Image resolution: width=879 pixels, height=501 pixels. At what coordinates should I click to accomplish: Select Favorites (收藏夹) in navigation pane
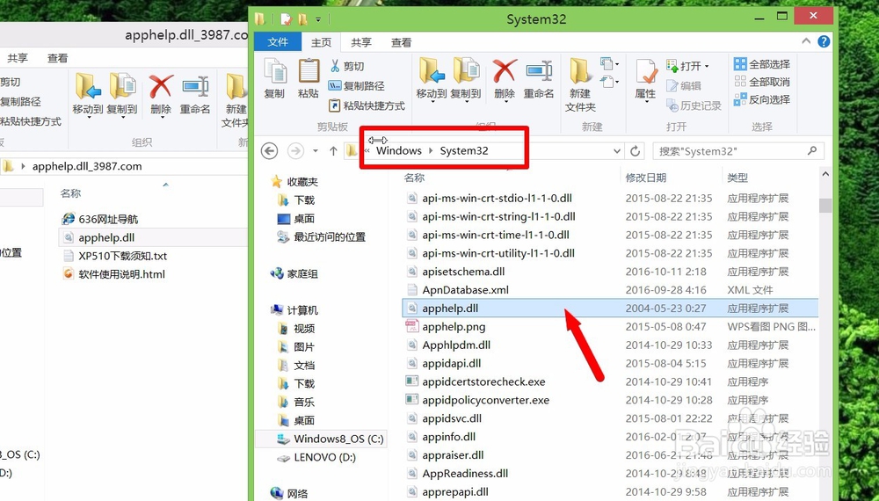pyautogui.click(x=294, y=182)
